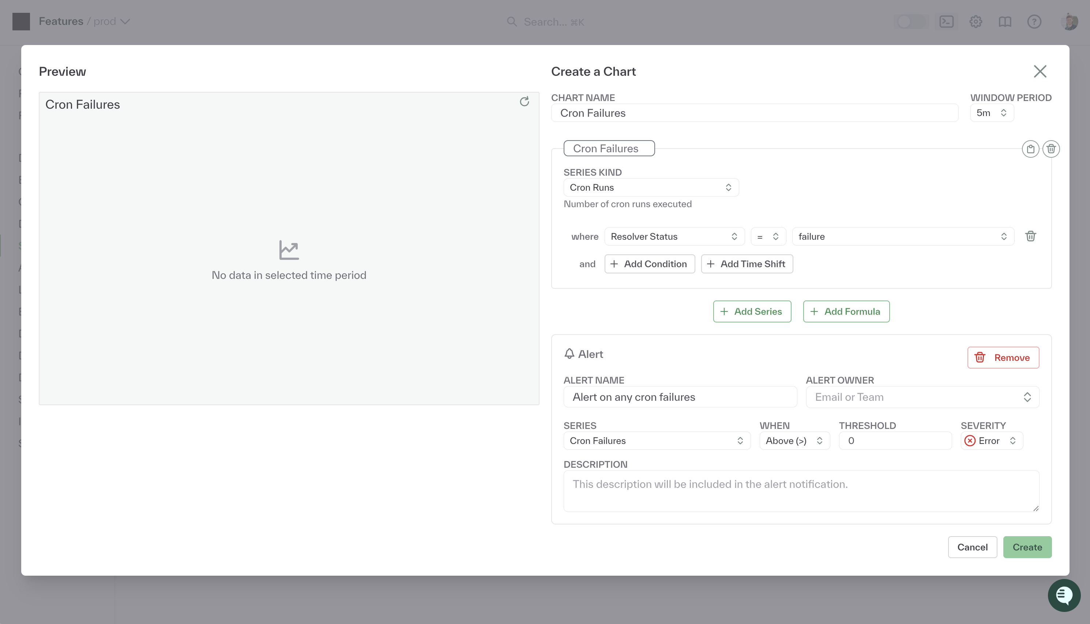The height and width of the screenshot is (624, 1090).
Task: Delete the Resolver Status condition
Action: pos(1030,236)
